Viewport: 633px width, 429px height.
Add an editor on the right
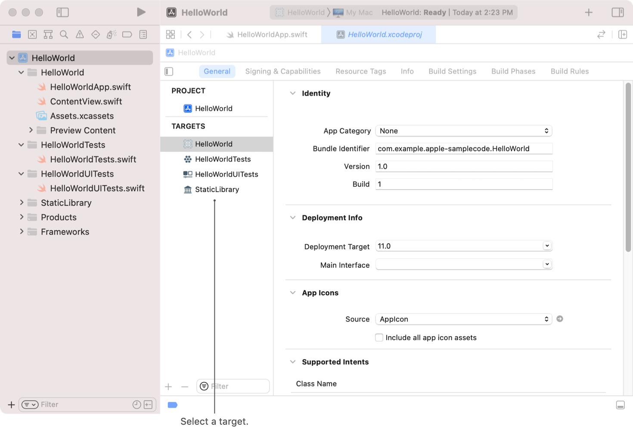623,34
